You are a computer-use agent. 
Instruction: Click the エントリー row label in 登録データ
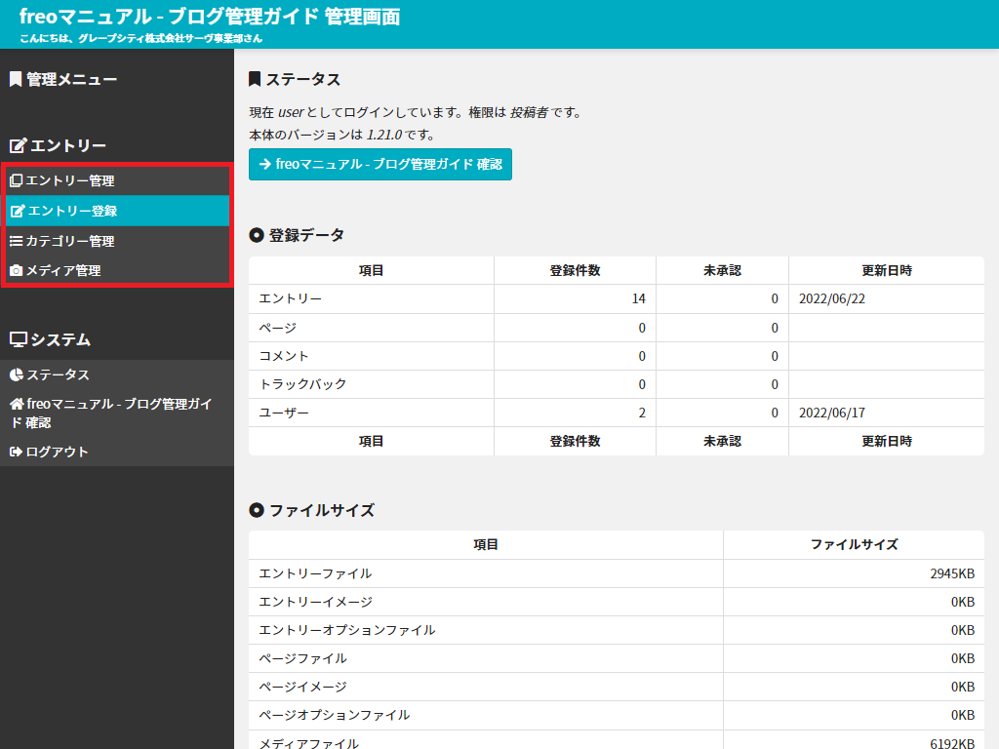coord(291,298)
